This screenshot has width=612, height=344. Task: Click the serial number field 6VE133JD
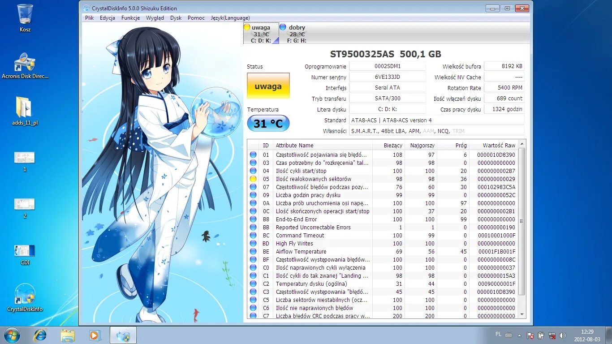click(387, 77)
